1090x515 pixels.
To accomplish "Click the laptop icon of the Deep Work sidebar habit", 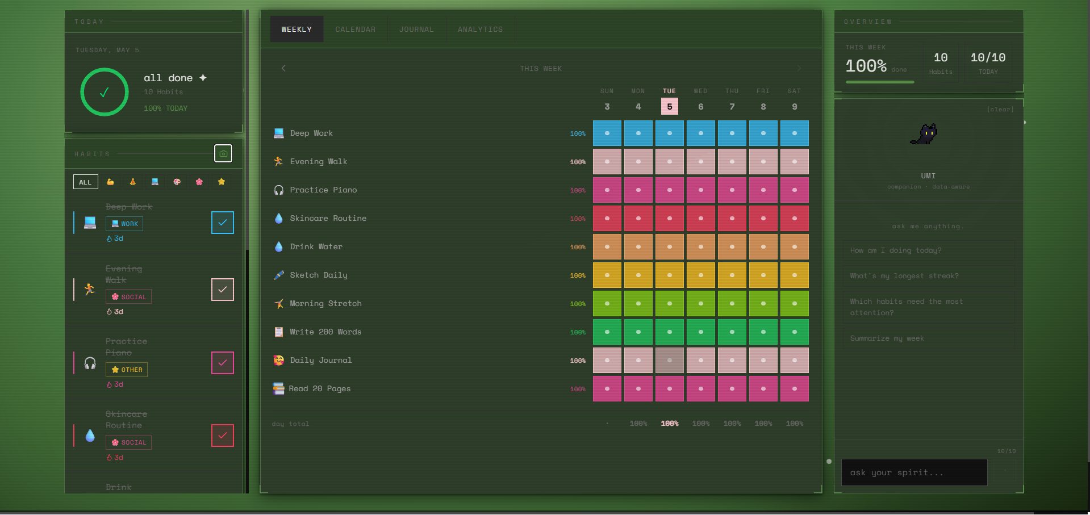I will click(90, 223).
